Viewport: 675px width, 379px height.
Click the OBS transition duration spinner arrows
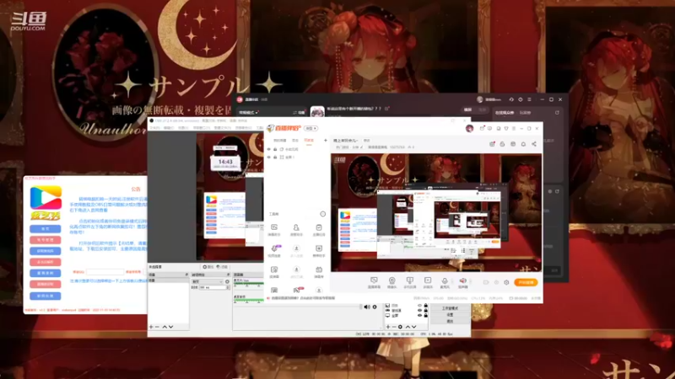(228, 287)
